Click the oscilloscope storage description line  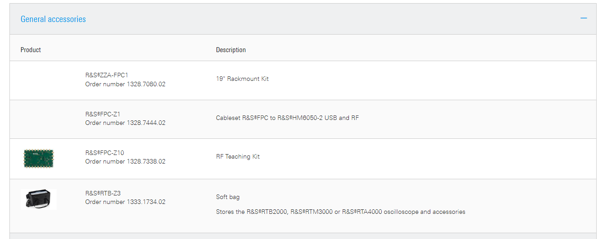[x=340, y=212]
